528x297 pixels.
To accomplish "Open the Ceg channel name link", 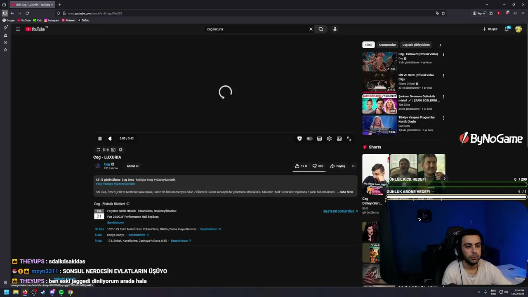I will pyautogui.click(x=107, y=164).
